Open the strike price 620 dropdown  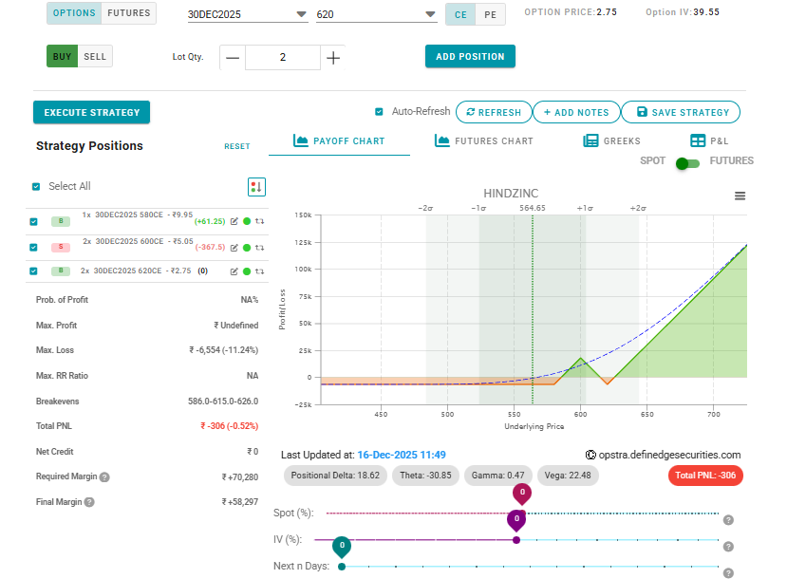click(376, 14)
